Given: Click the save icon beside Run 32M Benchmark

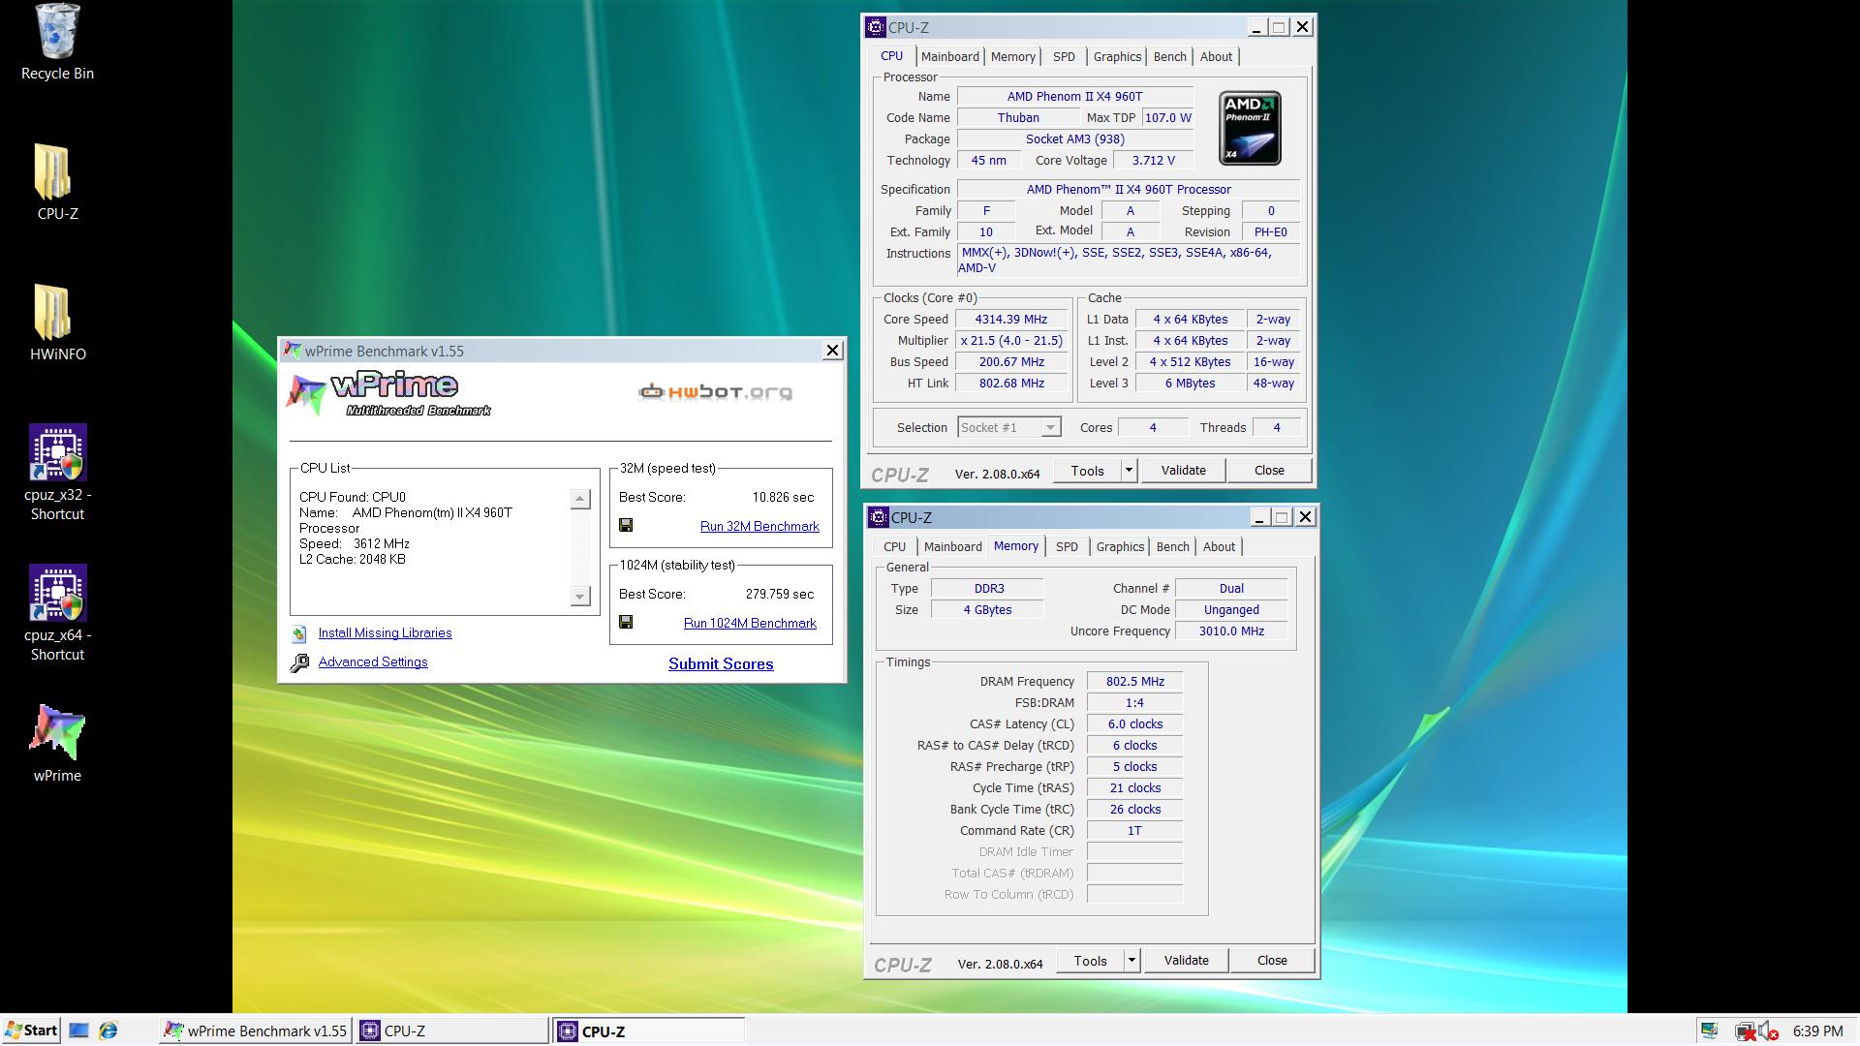Looking at the screenshot, I should tap(626, 525).
